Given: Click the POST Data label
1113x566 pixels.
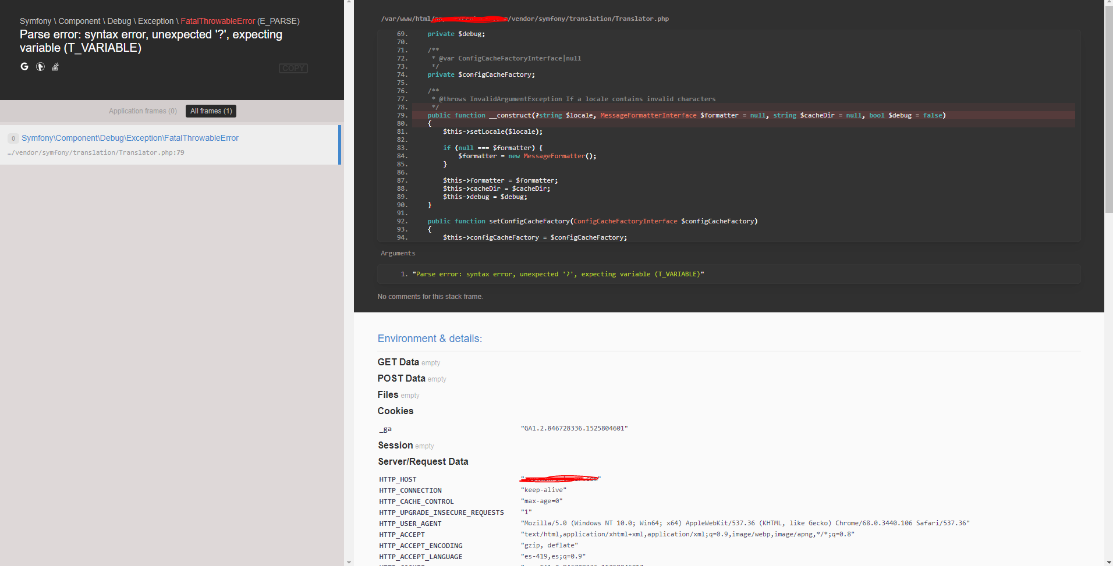Looking at the screenshot, I should click(x=401, y=378).
